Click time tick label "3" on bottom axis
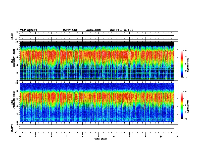This screenshot has width=199, height=153. (67, 136)
